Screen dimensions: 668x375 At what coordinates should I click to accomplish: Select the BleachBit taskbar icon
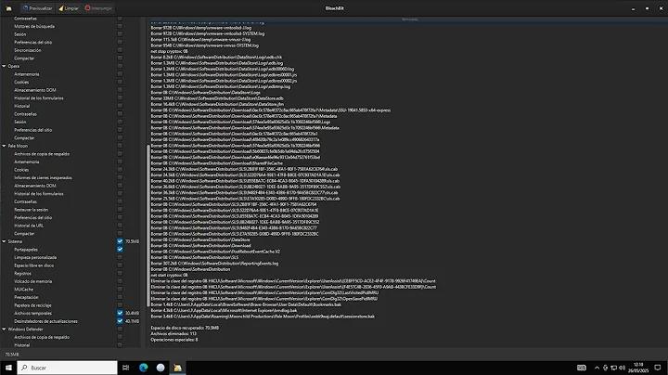(x=177, y=368)
